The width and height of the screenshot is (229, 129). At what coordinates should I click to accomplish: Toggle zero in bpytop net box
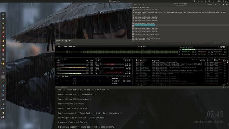118,77
